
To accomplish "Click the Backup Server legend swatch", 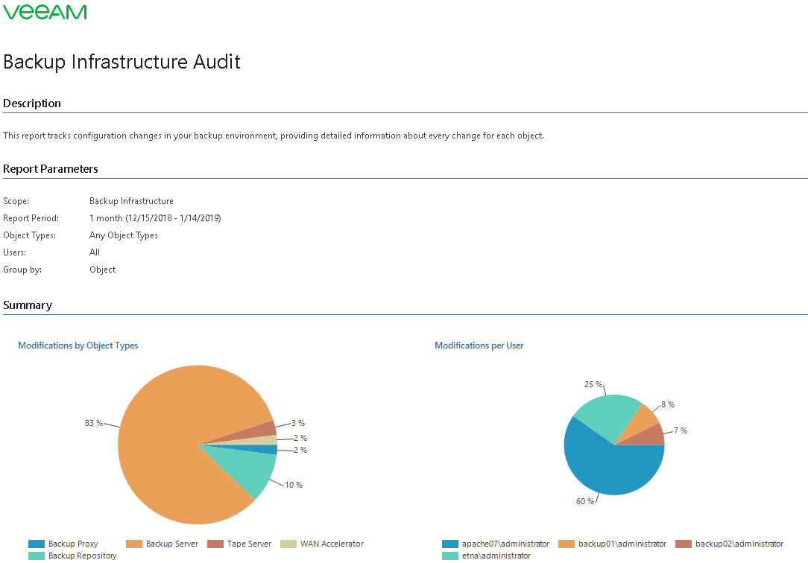I will [134, 544].
